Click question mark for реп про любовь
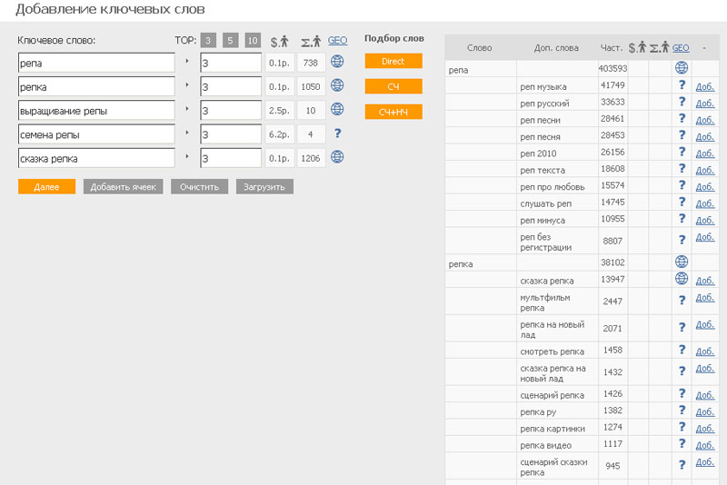Screen dimensions: 727x485 (682, 185)
